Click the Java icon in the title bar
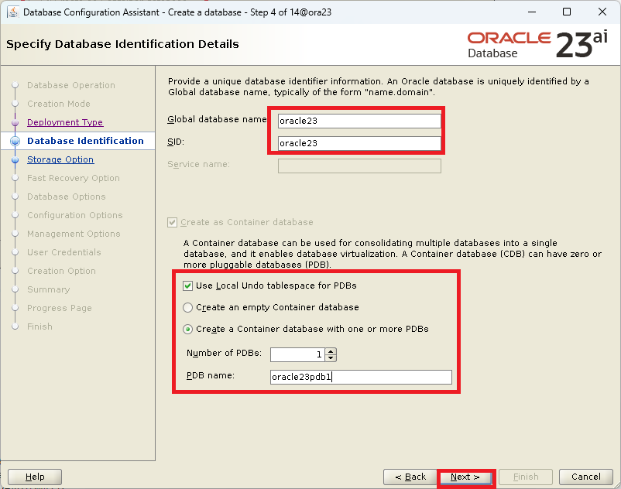This screenshot has width=621, height=489. pyautogui.click(x=12, y=12)
